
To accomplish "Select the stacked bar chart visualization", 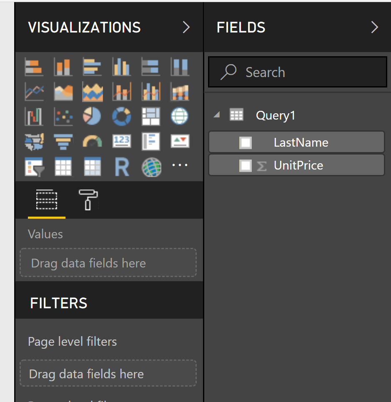I will (34, 67).
